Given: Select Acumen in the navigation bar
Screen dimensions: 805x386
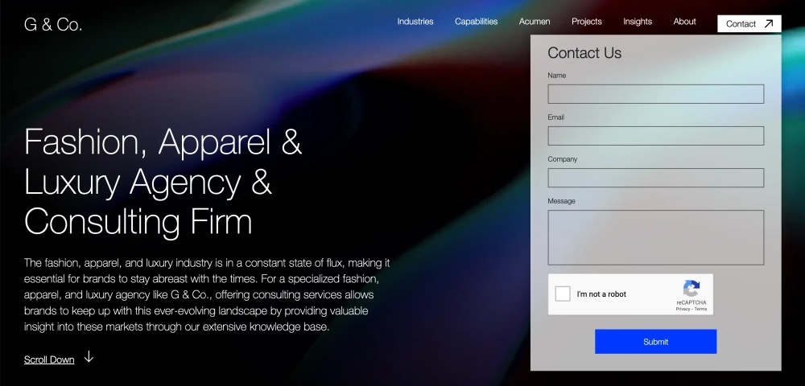Looking at the screenshot, I should pyautogui.click(x=535, y=22).
